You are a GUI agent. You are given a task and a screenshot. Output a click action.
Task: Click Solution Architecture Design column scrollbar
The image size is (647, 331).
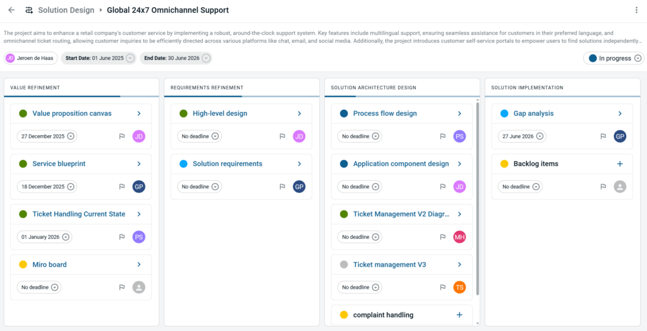(478, 198)
